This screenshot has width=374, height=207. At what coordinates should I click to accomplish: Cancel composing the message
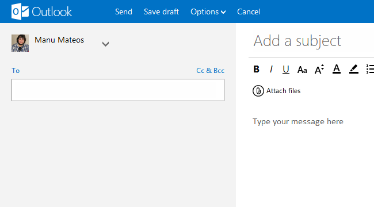(x=249, y=11)
